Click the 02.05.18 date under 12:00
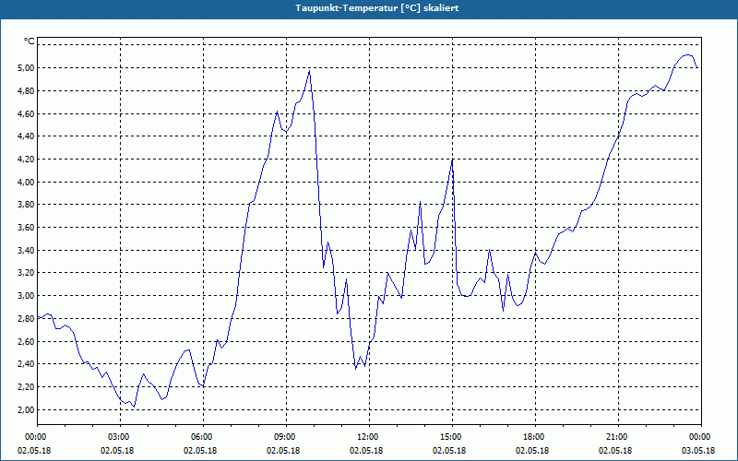Viewport: 738px width, 461px height. (x=366, y=451)
